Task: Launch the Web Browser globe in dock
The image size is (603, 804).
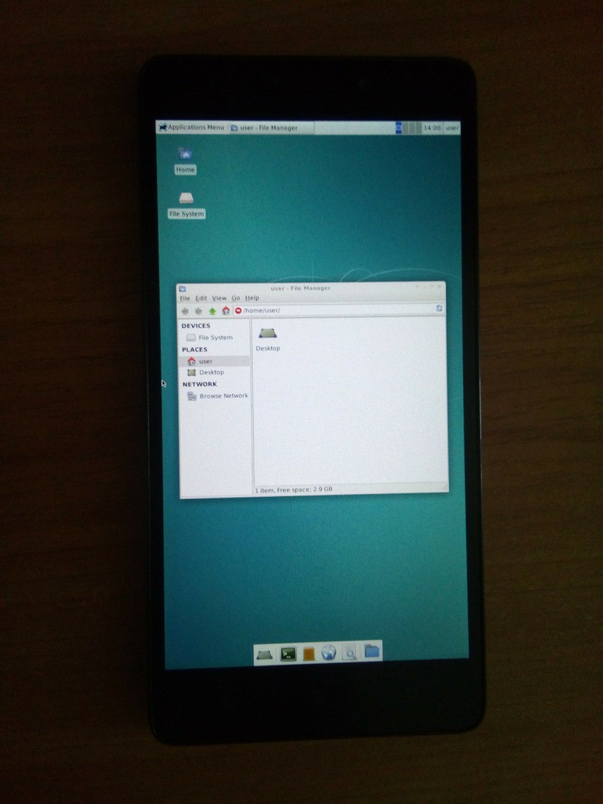Action: (x=329, y=653)
